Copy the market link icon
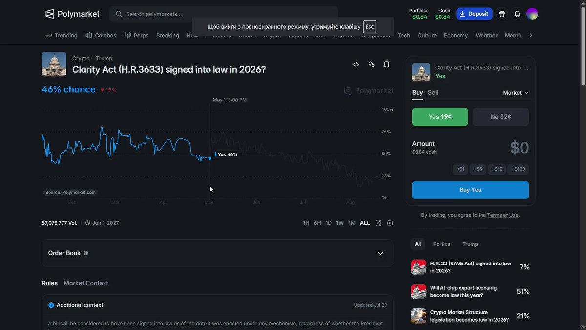The height and width of the screenshot is (330, 586). click(x=372, y=64)
